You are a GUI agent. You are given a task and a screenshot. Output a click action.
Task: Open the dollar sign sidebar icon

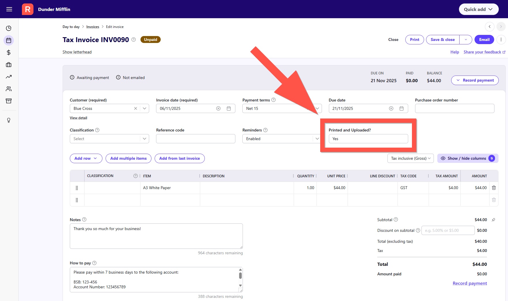click(9, 52)
